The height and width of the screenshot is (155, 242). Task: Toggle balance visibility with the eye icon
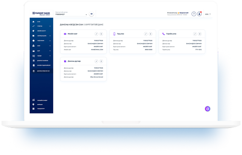point(92,14)
